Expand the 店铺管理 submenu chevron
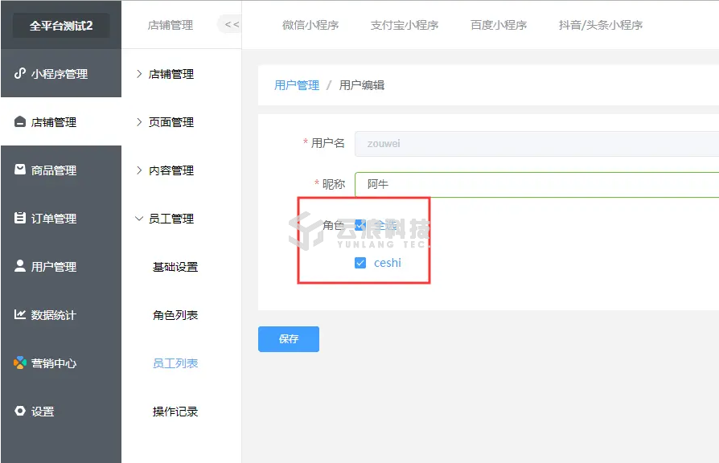 (x=138, y=74)
